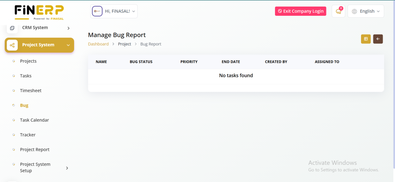Screen dimensions: 395x182
Task: Open Projects in the sidebar
Action: [x=28, y=61]
